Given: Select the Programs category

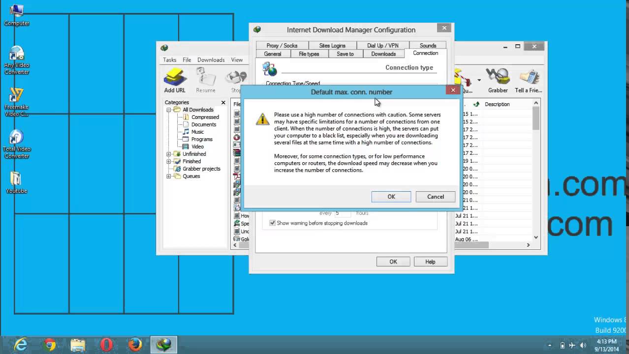Looking at the screenshot, I should pyautogui.click(x=202, y=139).
